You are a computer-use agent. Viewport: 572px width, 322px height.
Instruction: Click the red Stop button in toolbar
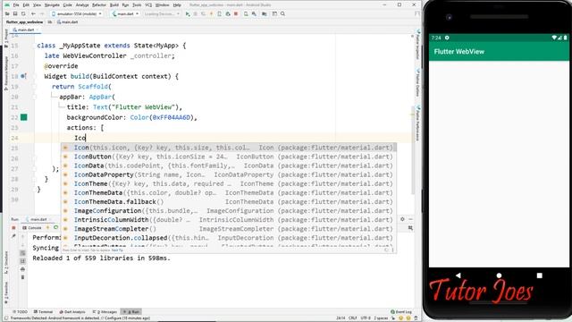coord(236,14)
